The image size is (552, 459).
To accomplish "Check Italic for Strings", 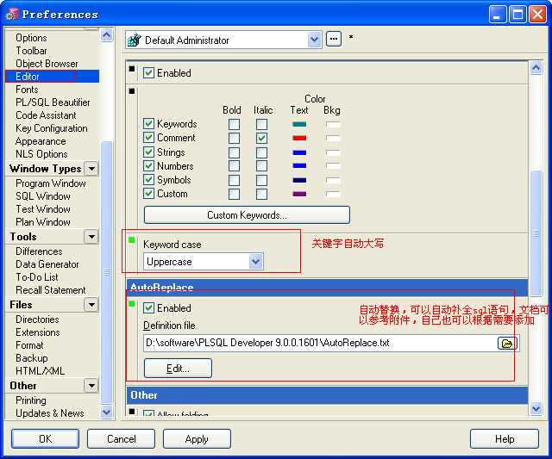I will [x=261, y=152].
